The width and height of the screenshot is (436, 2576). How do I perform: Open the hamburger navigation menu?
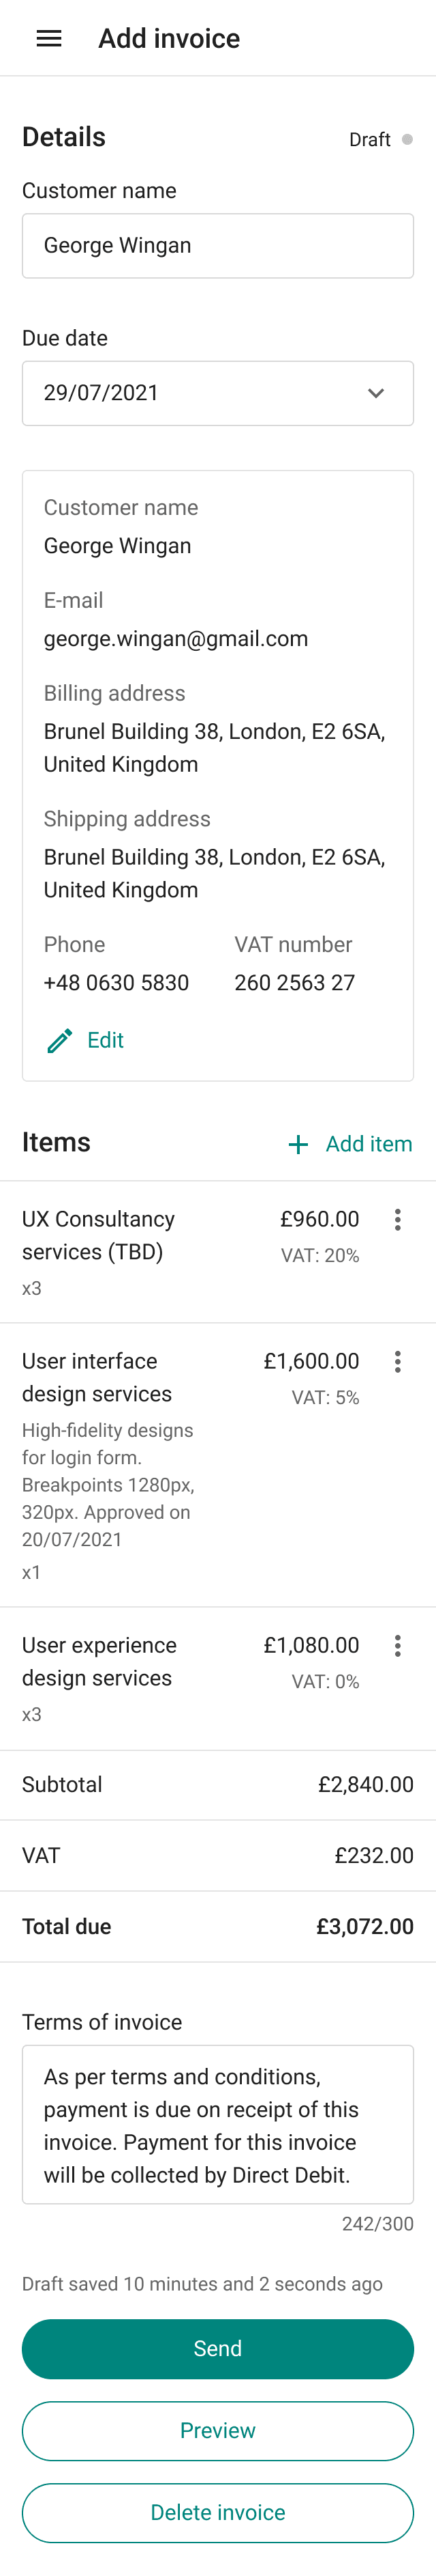point(49,38)
